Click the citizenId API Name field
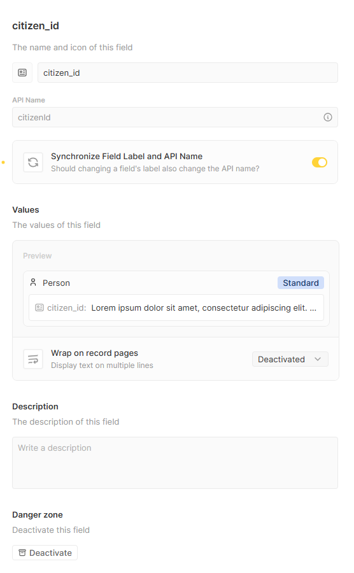Image resolution: width=354 pixels, height=573 pixels. (x=175, y=117)
